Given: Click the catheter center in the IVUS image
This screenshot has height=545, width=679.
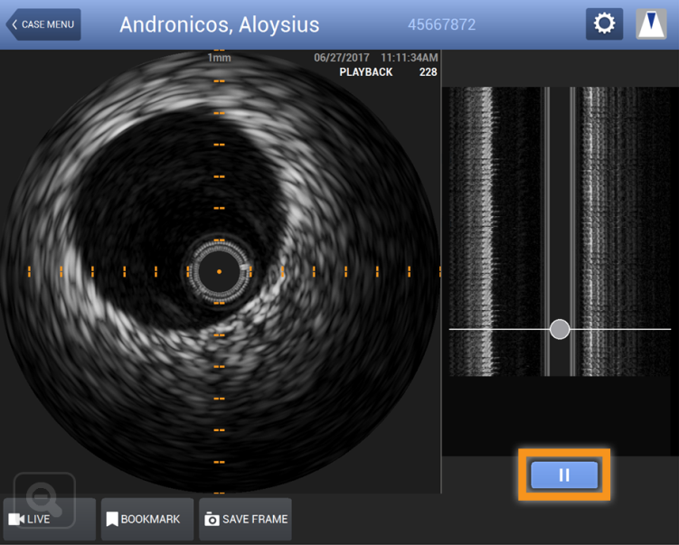Looking at the screenshot, I should click(x=219, y=271).
